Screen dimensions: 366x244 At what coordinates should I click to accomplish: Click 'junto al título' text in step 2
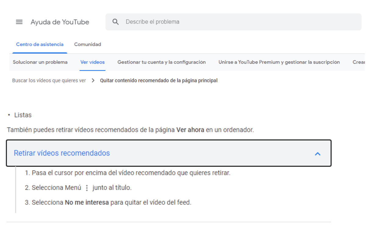pos(112,188)
